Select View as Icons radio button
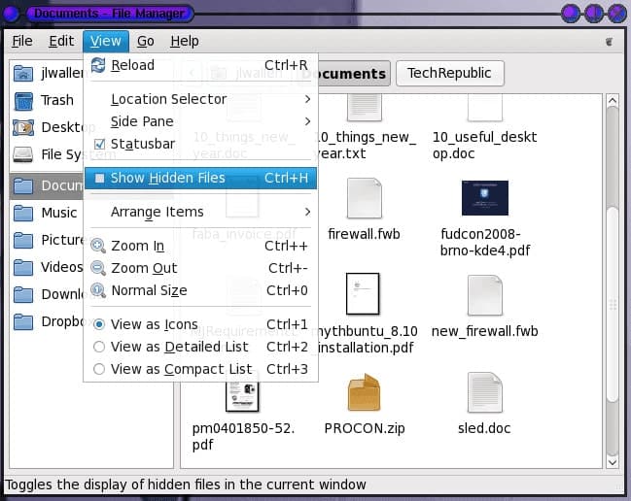This screenshot has width=631, height=501. pos(99,324)
